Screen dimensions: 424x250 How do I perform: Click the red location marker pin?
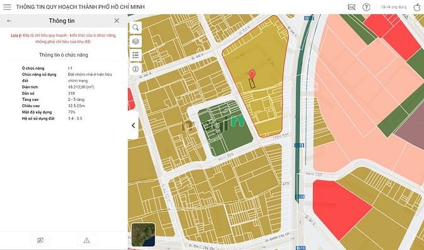252,74
